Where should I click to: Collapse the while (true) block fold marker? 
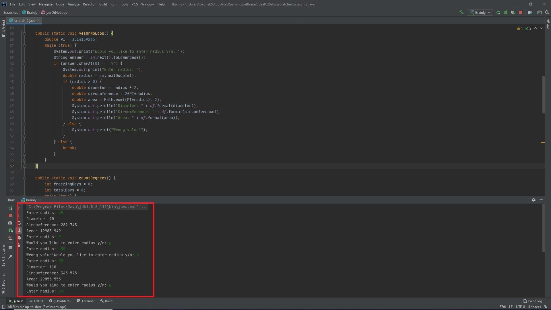[24, 46]
